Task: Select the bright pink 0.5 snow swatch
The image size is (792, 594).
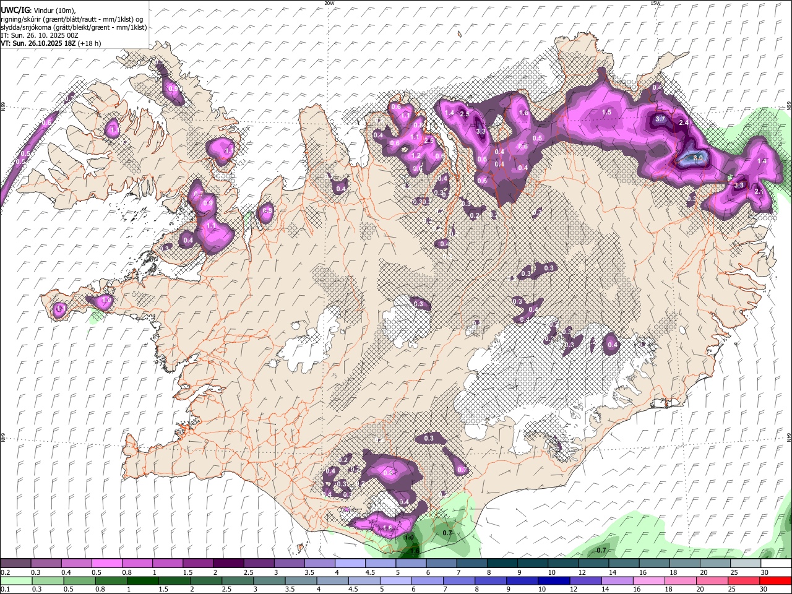Action: 106,563
